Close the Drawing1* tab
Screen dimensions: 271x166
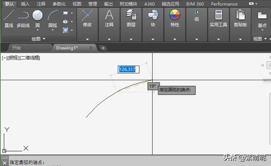click(91, 48)
